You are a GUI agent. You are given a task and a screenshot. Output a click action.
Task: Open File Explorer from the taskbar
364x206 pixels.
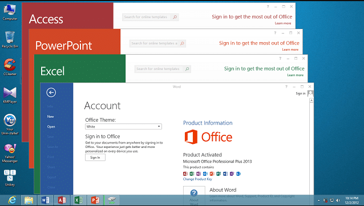click(x=29, y=200)
